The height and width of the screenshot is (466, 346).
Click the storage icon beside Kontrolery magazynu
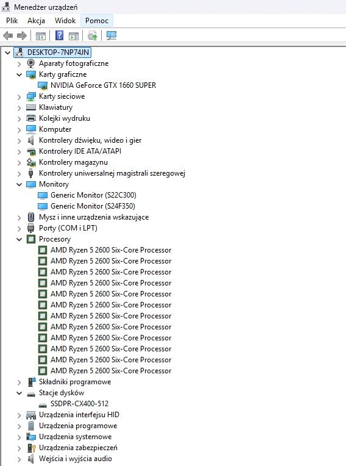31,162
